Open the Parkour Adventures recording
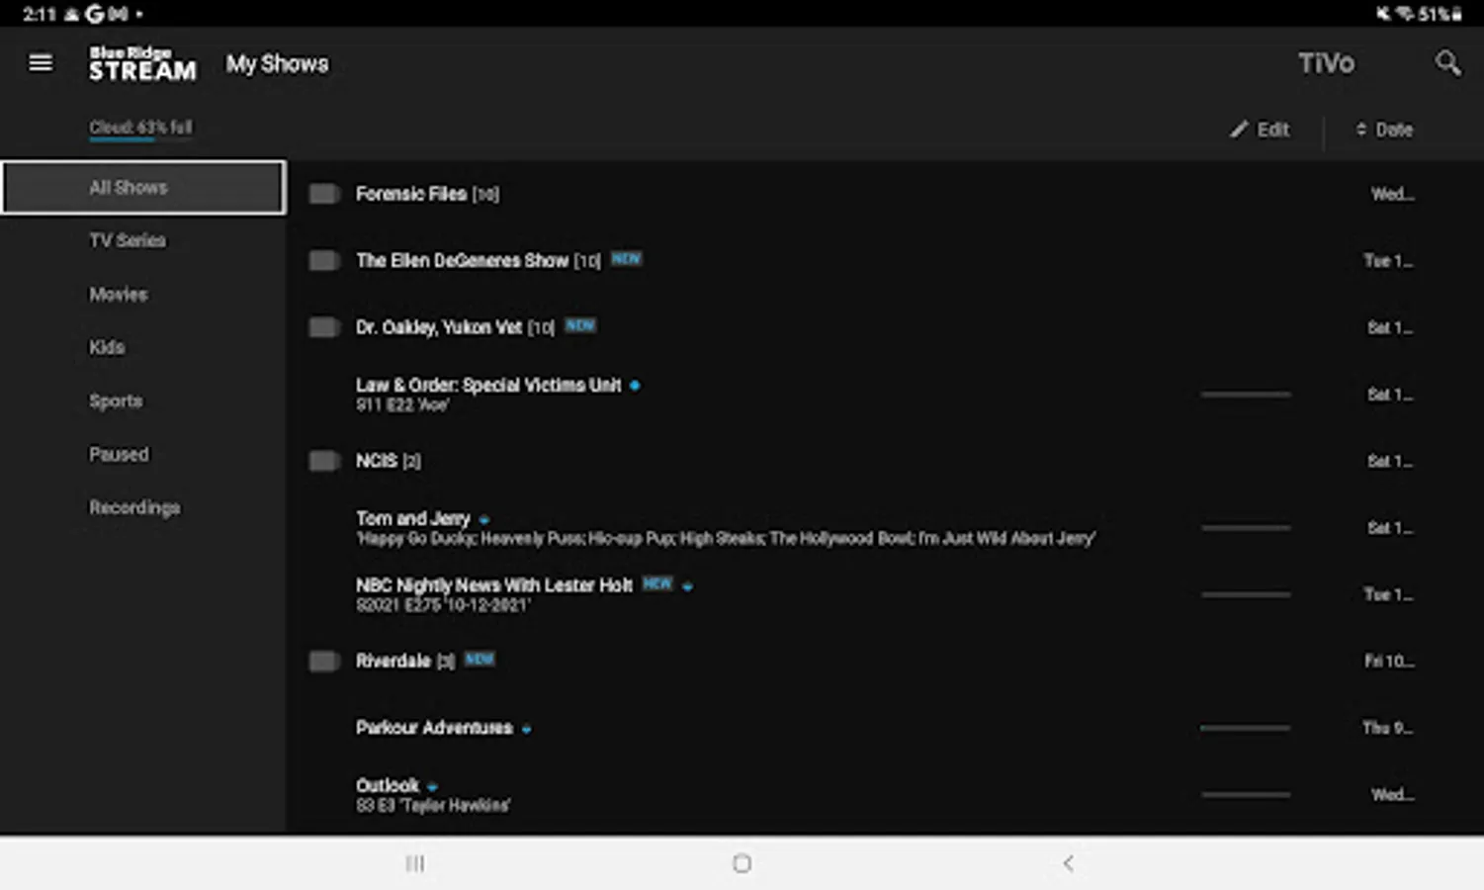Viewport: 1484px width, 890px height. point(434,728)
